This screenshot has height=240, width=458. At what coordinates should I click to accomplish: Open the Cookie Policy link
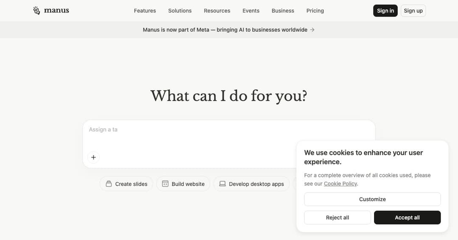tap(340, 184)
